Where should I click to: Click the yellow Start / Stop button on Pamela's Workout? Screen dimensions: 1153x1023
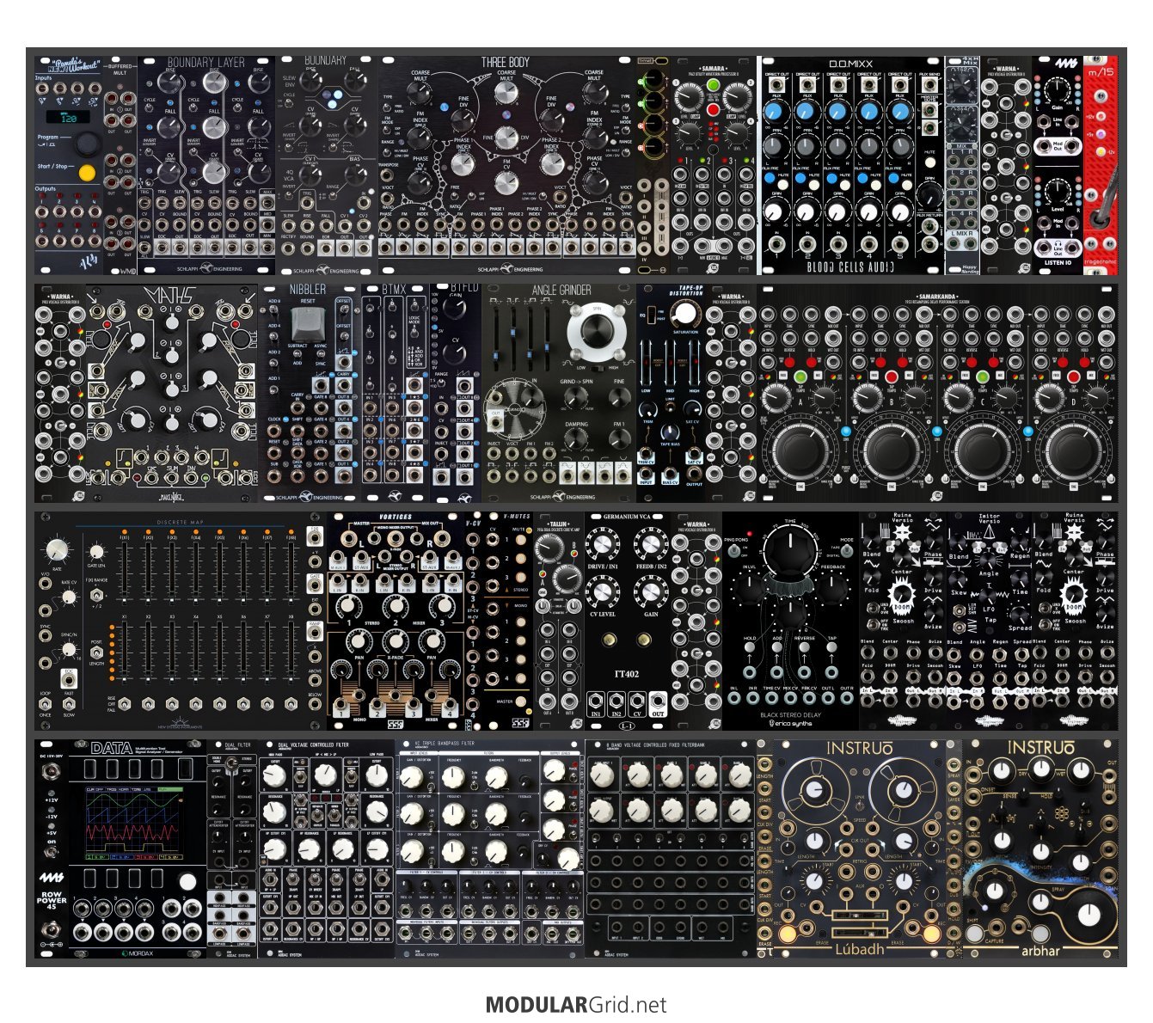[x=87, y=173]
